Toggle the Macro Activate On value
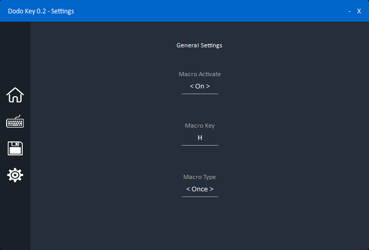 point(200,86)
